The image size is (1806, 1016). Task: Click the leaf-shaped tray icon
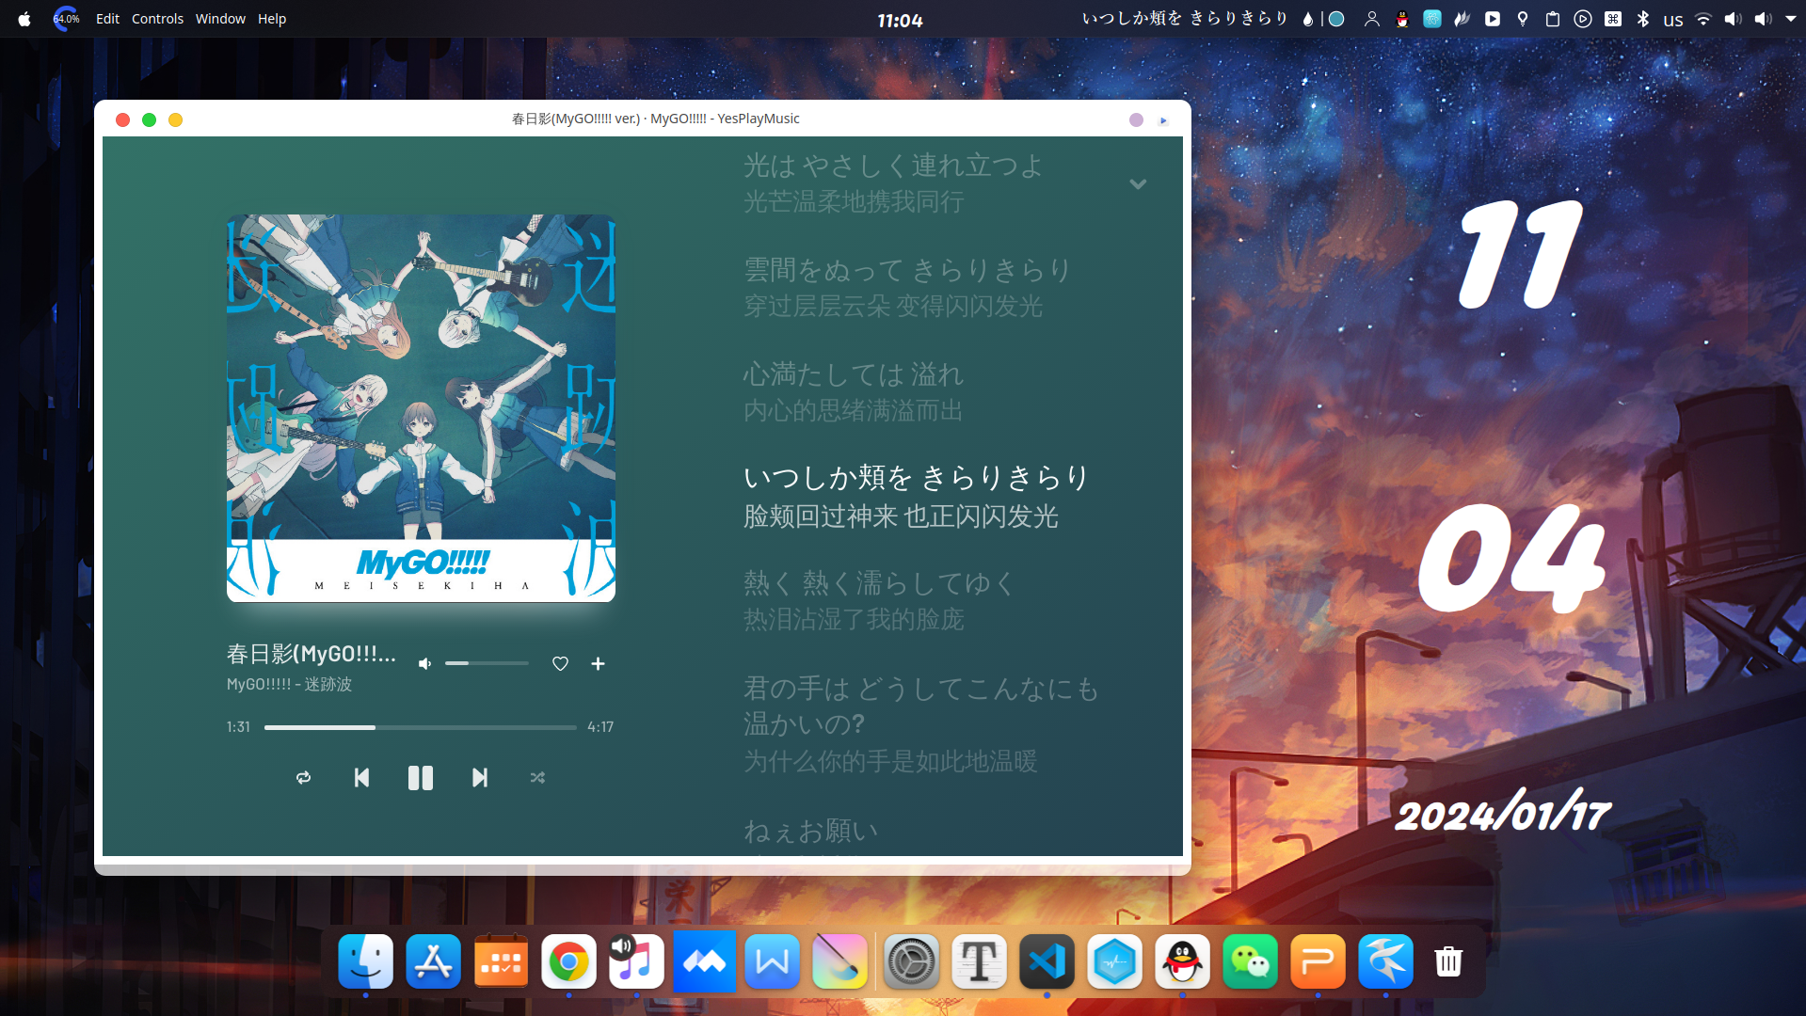point(1462,19)
